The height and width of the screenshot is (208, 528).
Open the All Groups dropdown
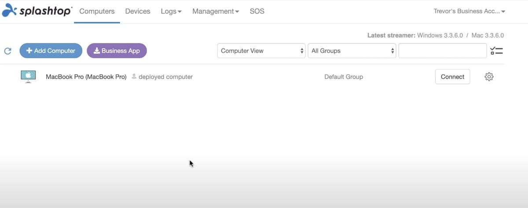pyautogui.click(x=352, y=51)
